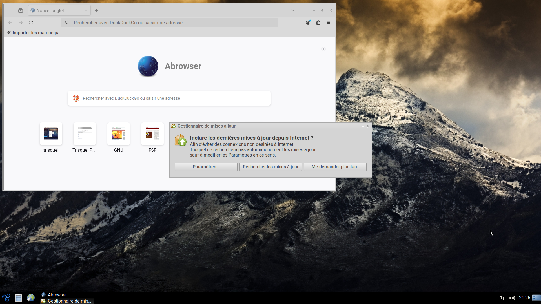
Task: Click the update dialog title bar icon
Action: click(x=173, y=126)
